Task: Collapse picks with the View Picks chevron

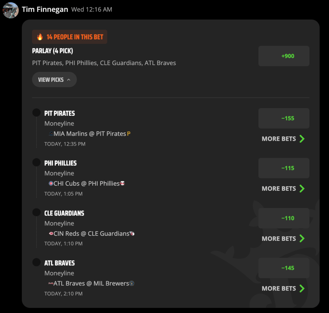Action: pyautogui.click(x=69, y=80)
